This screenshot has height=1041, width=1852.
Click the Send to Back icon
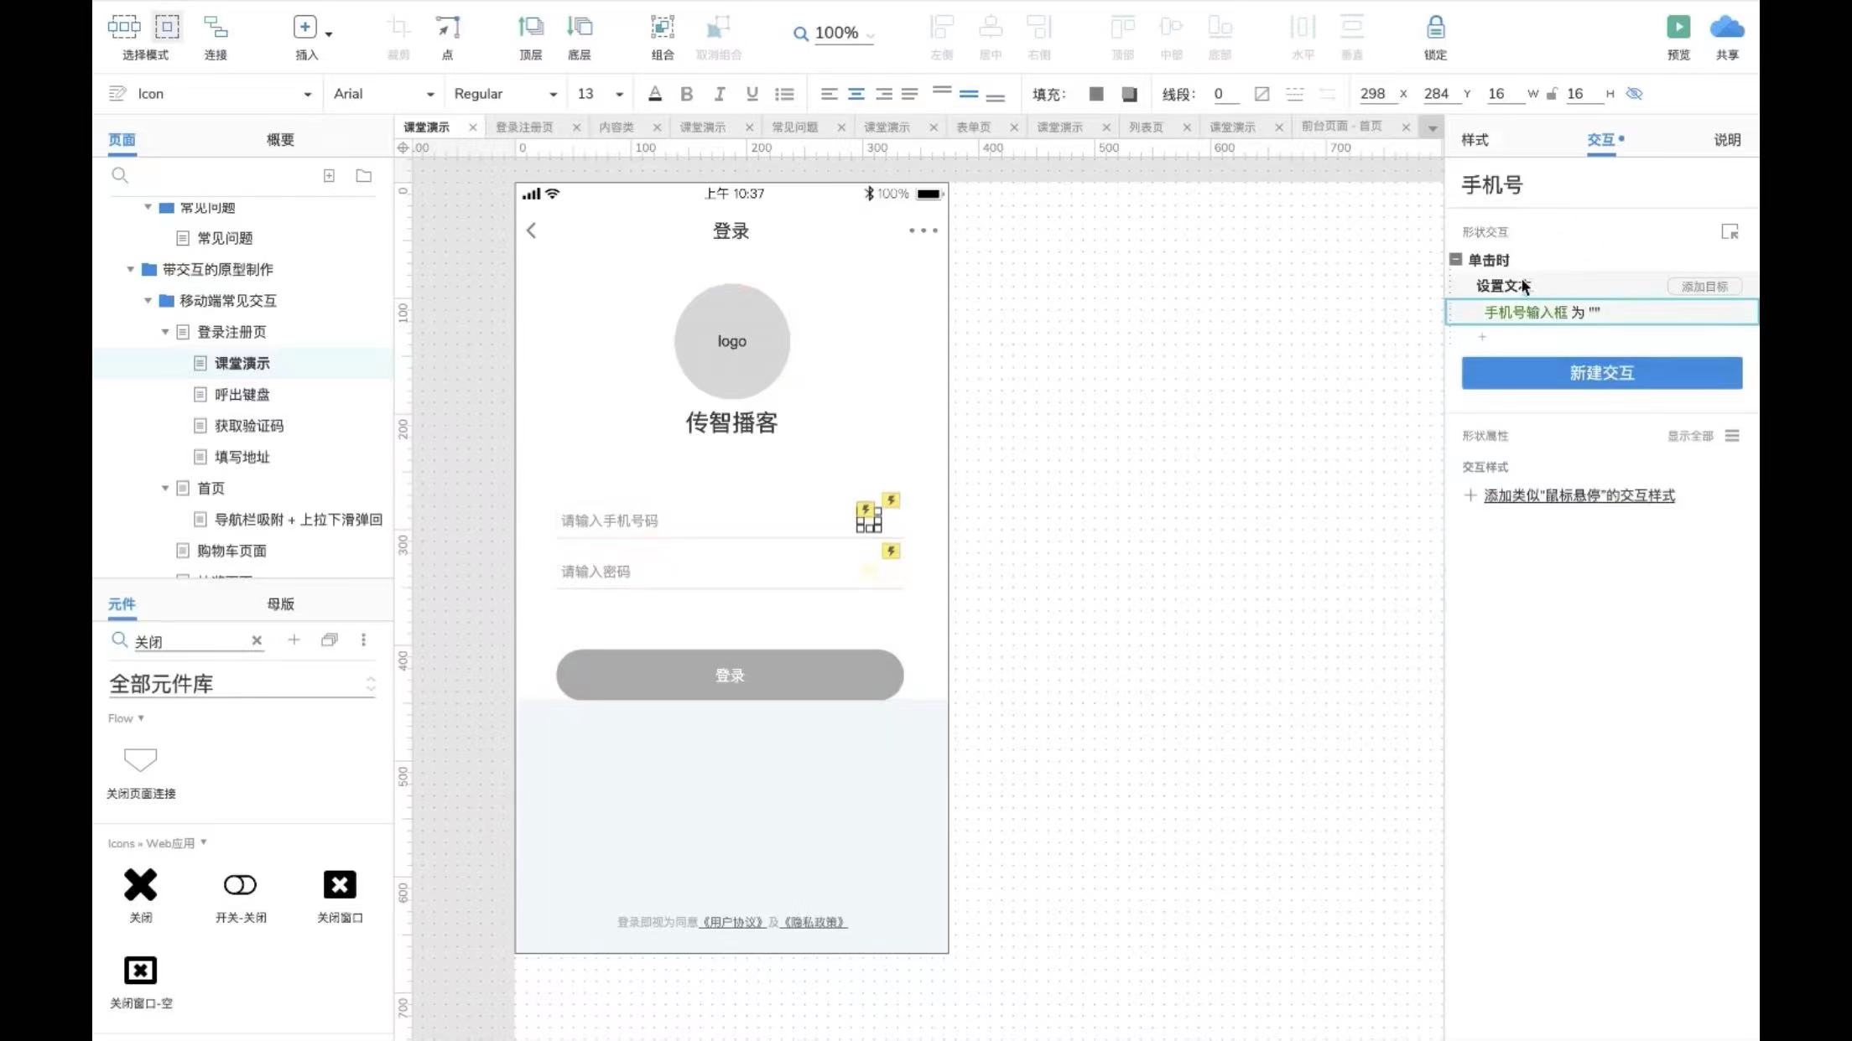tap(579, 28)
